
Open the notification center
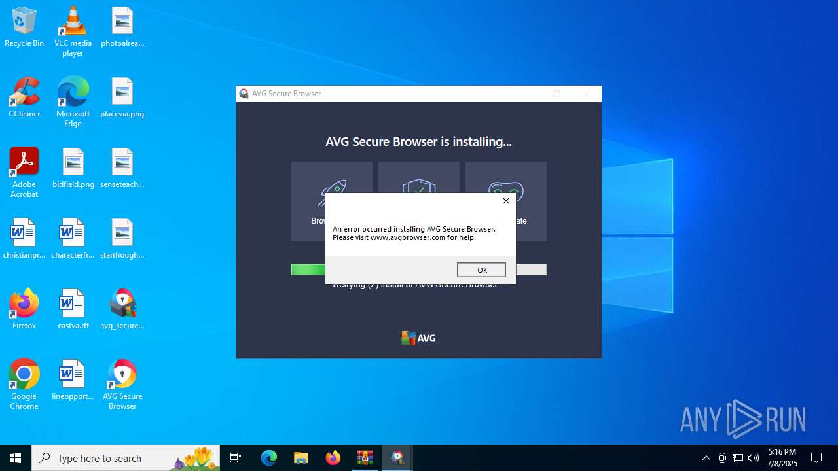tap(816, 458)
